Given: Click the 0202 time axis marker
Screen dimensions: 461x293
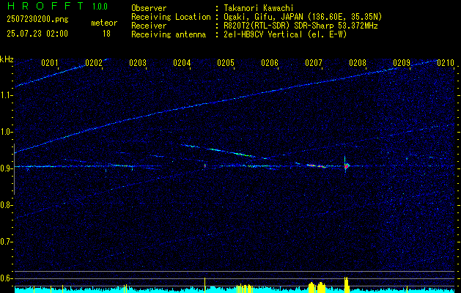Looking at the screenshot, I should pos(94,63).
